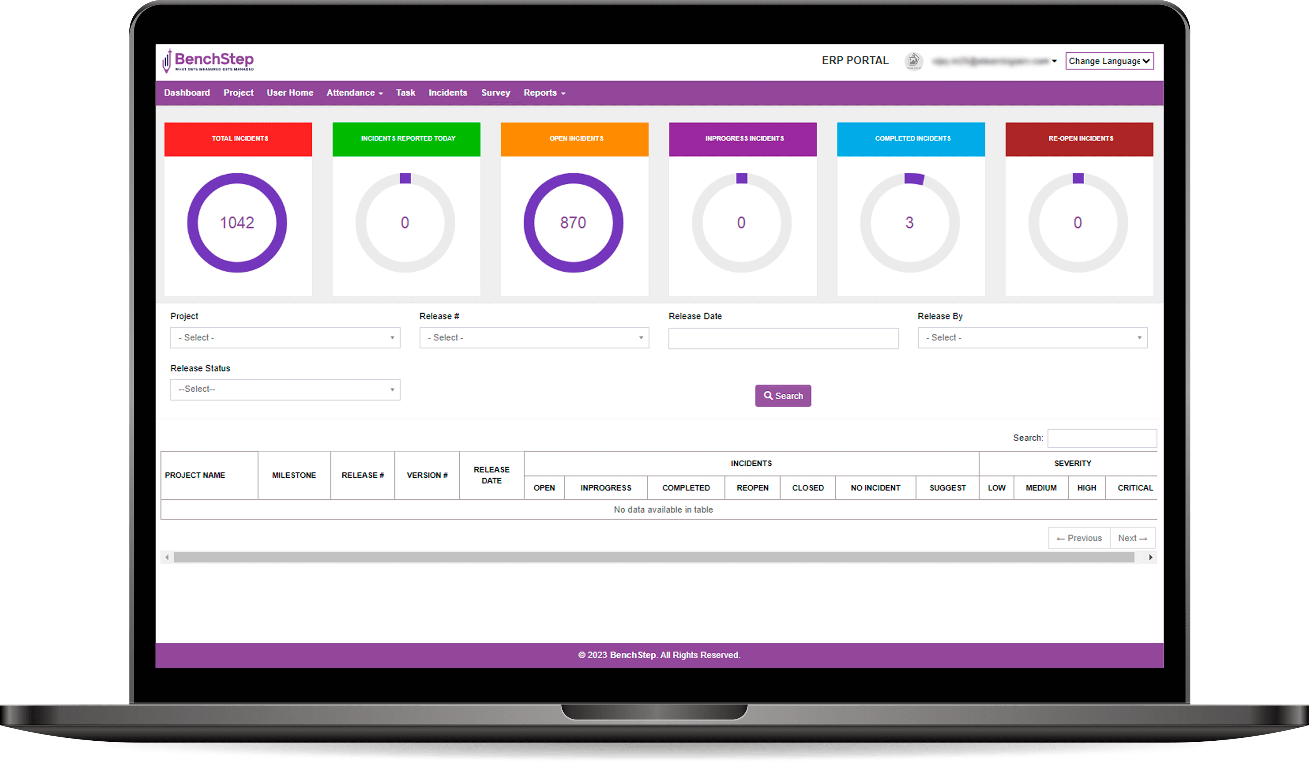
Task: Click the 1042 total incidents ring
Action: point(237,223)
